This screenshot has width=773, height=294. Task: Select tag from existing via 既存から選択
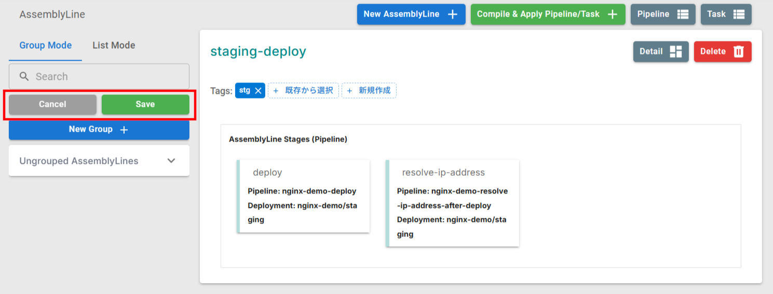[x=304, y=91]
